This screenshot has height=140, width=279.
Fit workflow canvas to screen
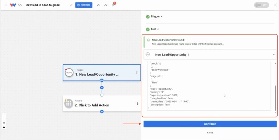(x=4, y=123)
